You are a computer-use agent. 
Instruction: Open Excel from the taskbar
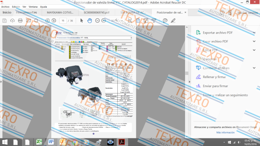tap(39, 142)
